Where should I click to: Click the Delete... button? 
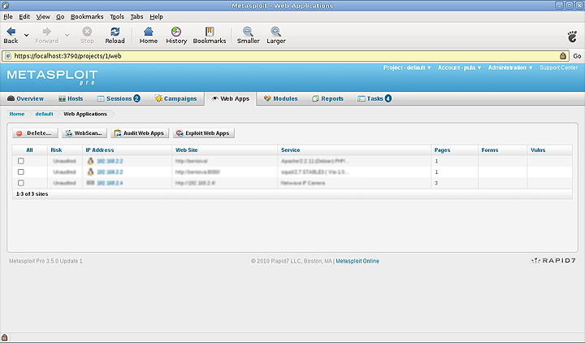[x=35, y=132]
